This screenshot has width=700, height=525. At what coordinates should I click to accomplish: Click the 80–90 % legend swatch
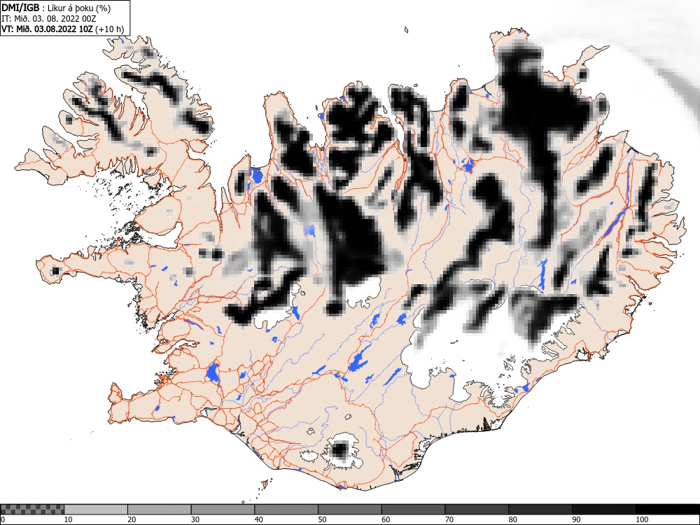pyautogui.click(x=540, y=510)
